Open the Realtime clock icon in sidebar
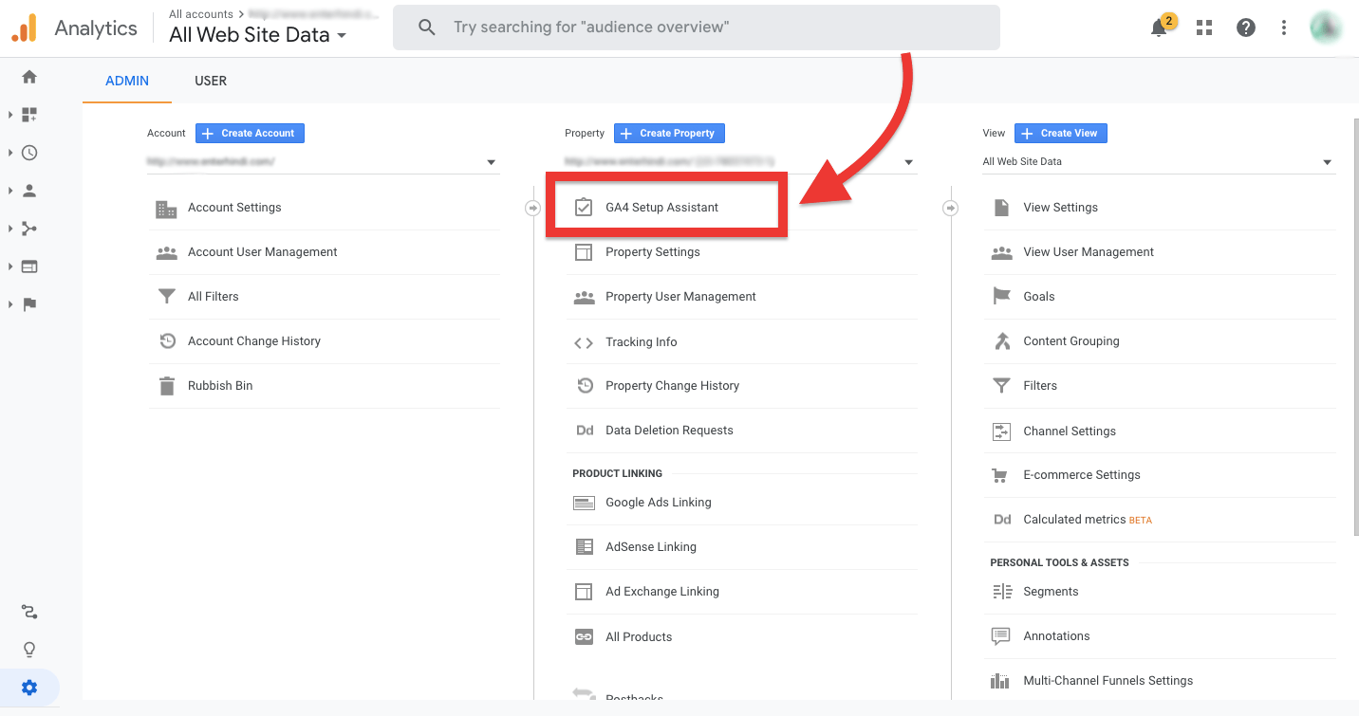Viewport: 1359px width, 716px height. point(29,153)
